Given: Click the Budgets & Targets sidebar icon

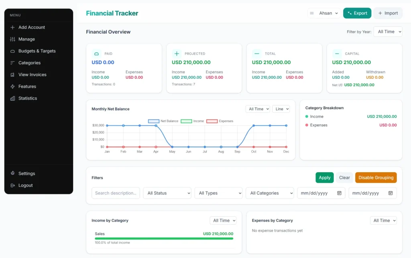Looking at the screenshot, I should click(x=13, y=51).
